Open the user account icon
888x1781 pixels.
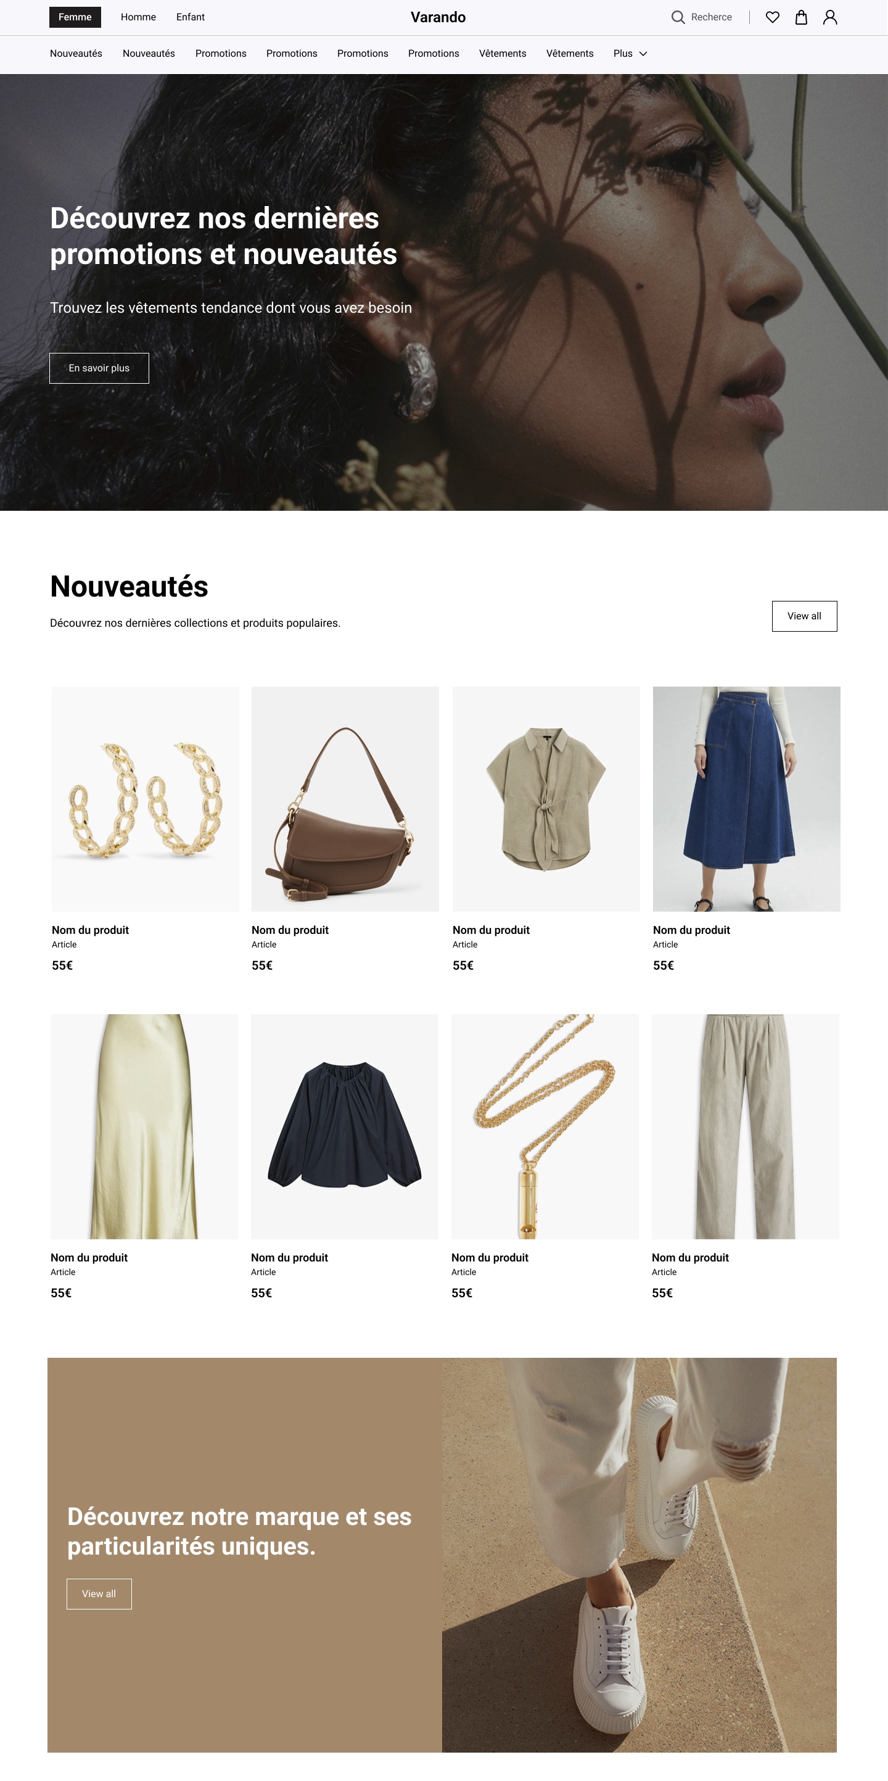click(830, 17)
